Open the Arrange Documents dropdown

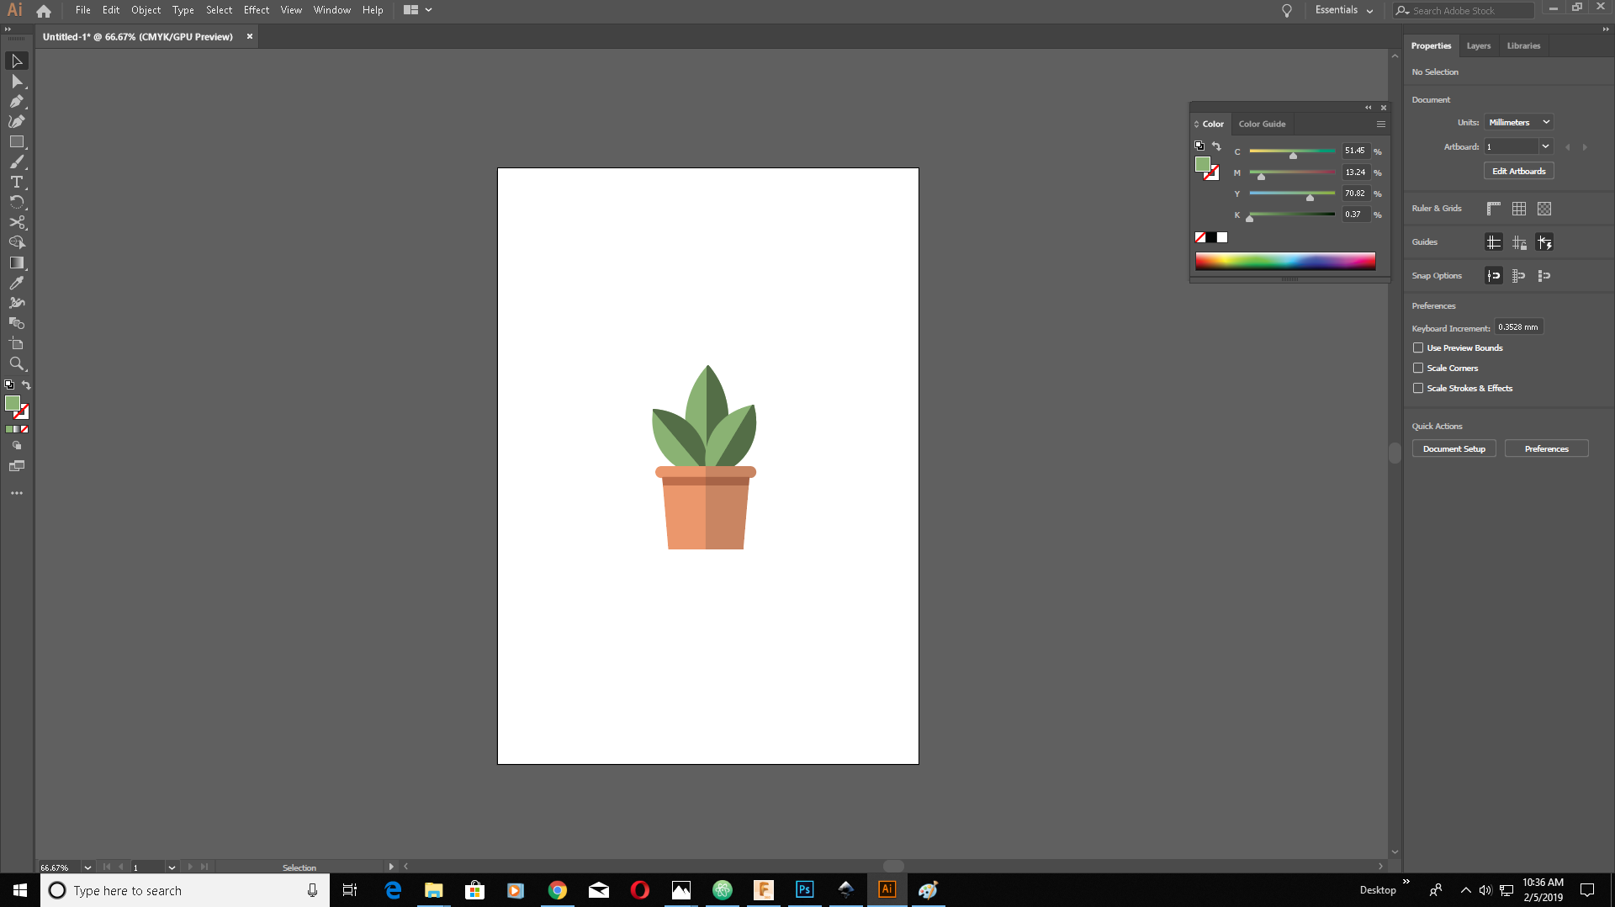coord(418,10)
